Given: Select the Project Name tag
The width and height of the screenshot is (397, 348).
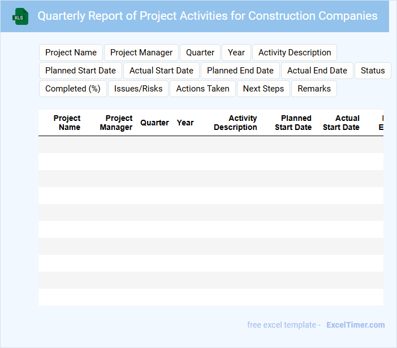Looking at the screenshot, I should [x=71, y=53].
